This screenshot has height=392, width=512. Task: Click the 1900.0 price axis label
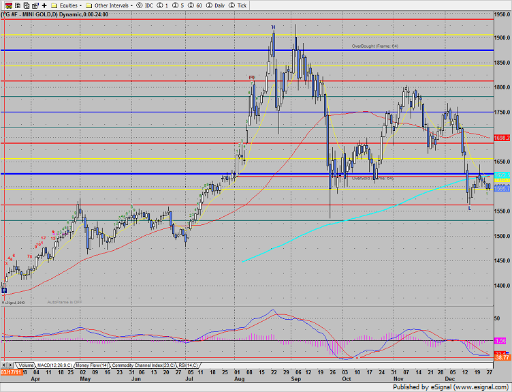(x=502, y=37)
